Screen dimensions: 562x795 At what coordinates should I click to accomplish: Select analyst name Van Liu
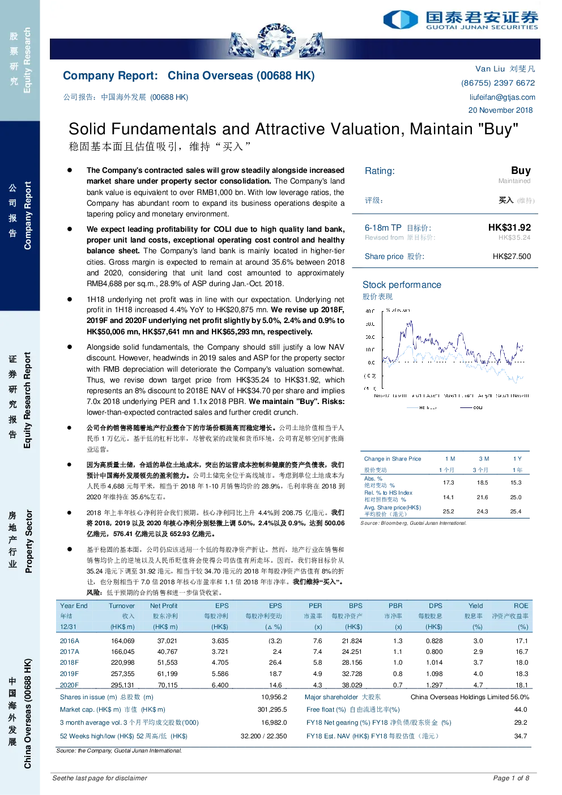[x=489, y=69]
